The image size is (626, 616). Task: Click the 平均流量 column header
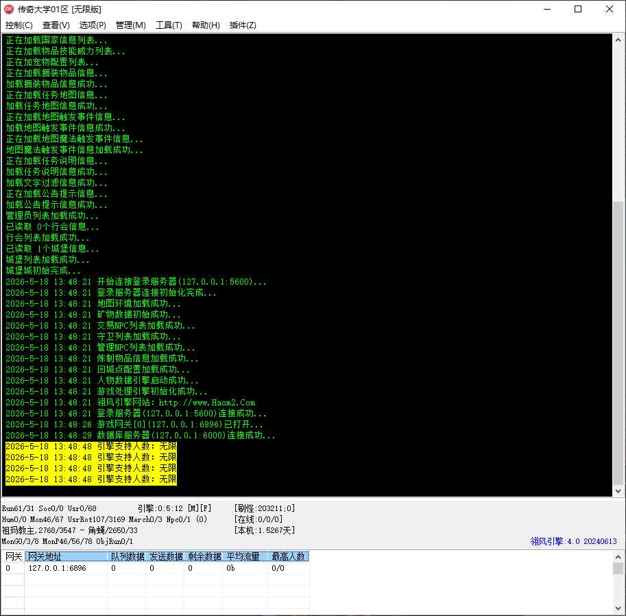pos(243,556)
